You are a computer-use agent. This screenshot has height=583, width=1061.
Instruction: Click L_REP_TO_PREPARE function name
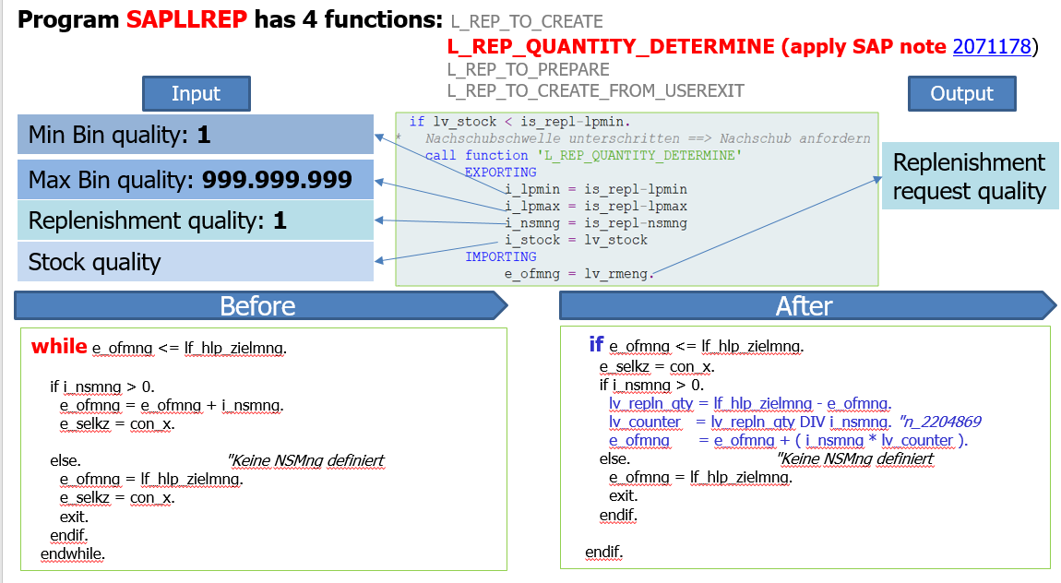click(x=528, y=70)
